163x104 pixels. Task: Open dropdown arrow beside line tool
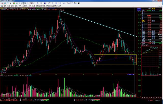click(35, 3)
